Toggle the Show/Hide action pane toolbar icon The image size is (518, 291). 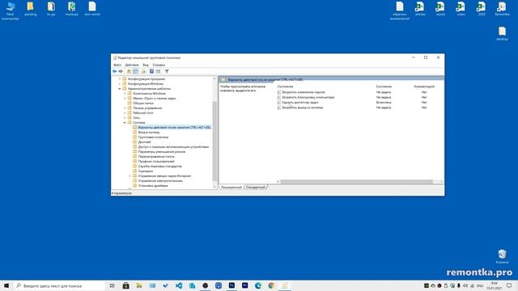(159, 71)
